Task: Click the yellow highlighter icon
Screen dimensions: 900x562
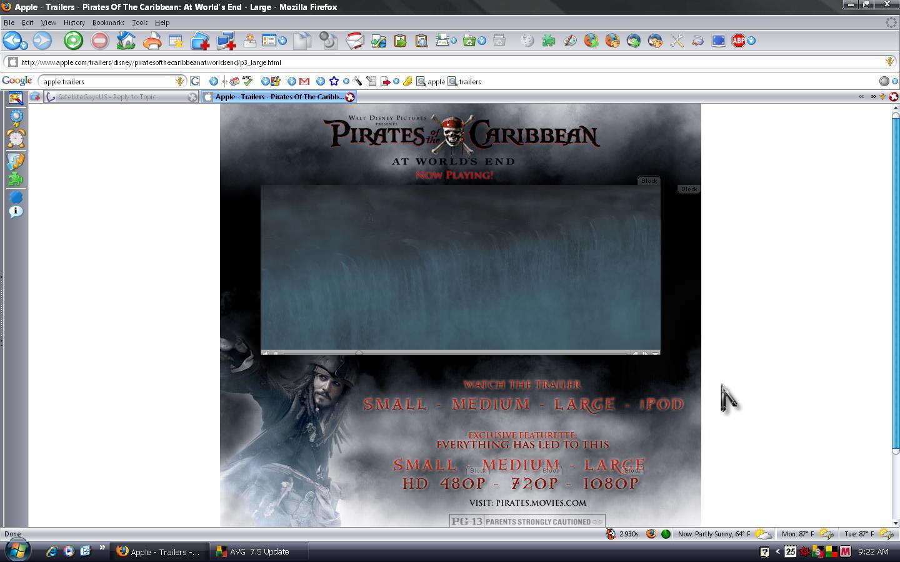Action: [x=407, y=81]
